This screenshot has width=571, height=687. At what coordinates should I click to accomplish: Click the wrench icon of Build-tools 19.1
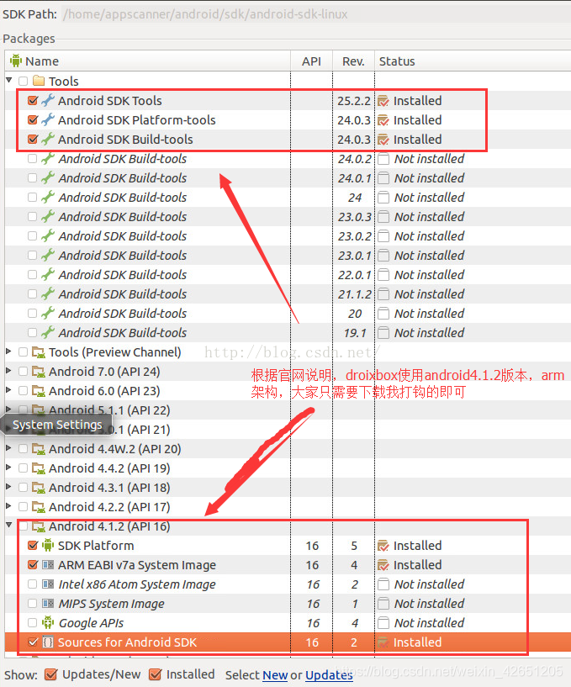[x=48, y=332]
